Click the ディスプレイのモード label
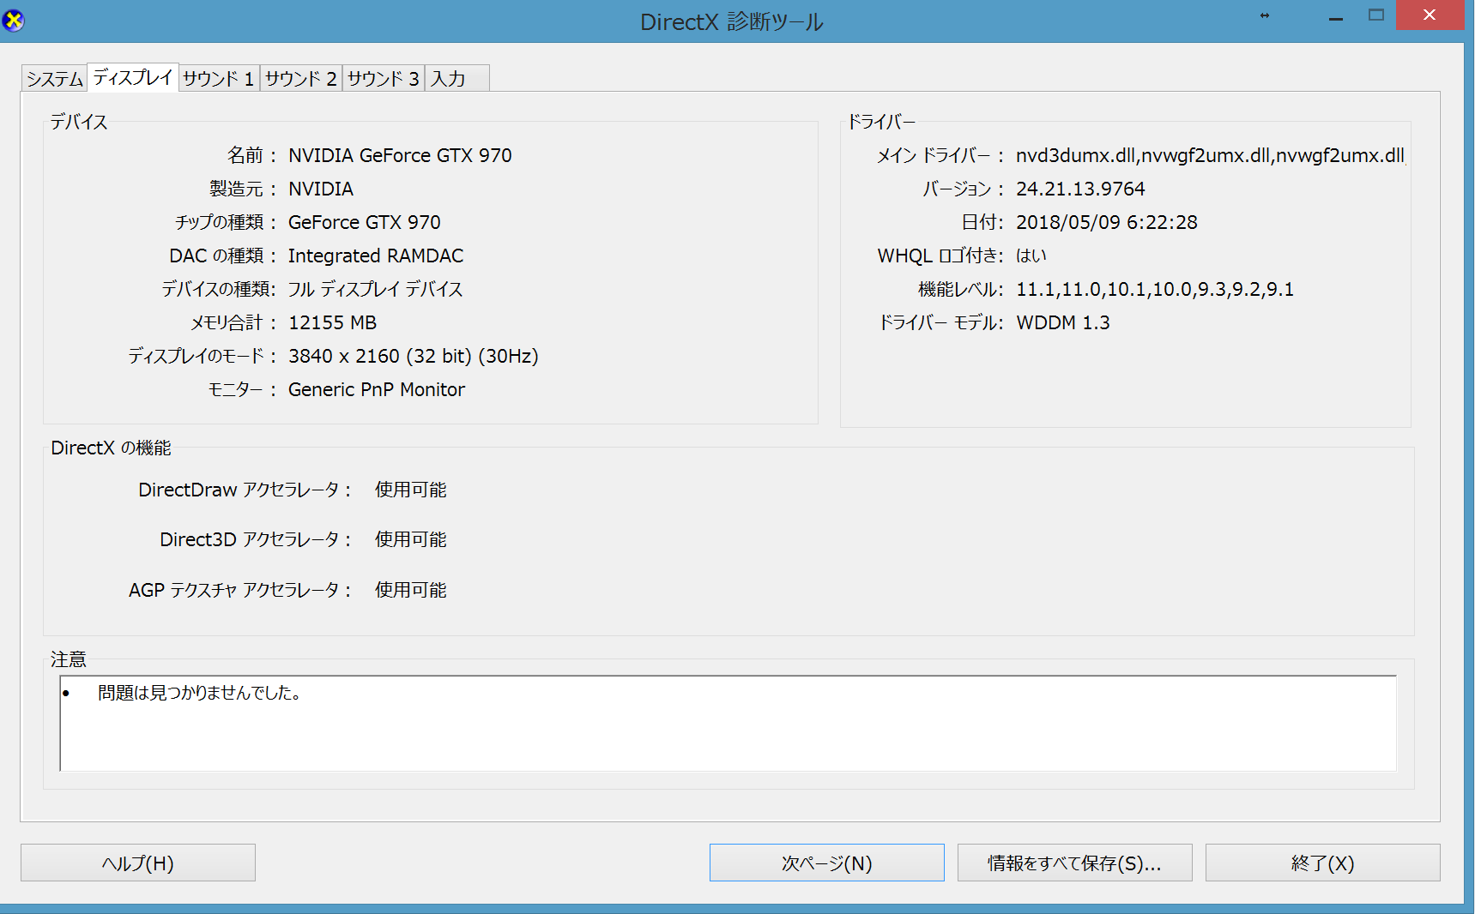 pyautogui.click(x=202, y=356)
